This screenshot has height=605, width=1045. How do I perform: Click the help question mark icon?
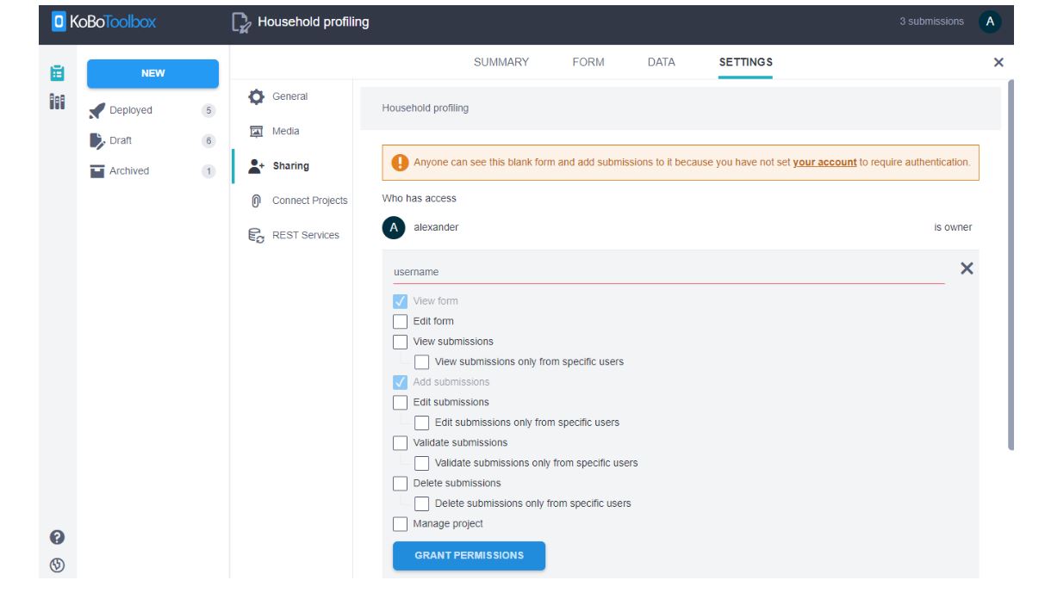click(57, 537)
